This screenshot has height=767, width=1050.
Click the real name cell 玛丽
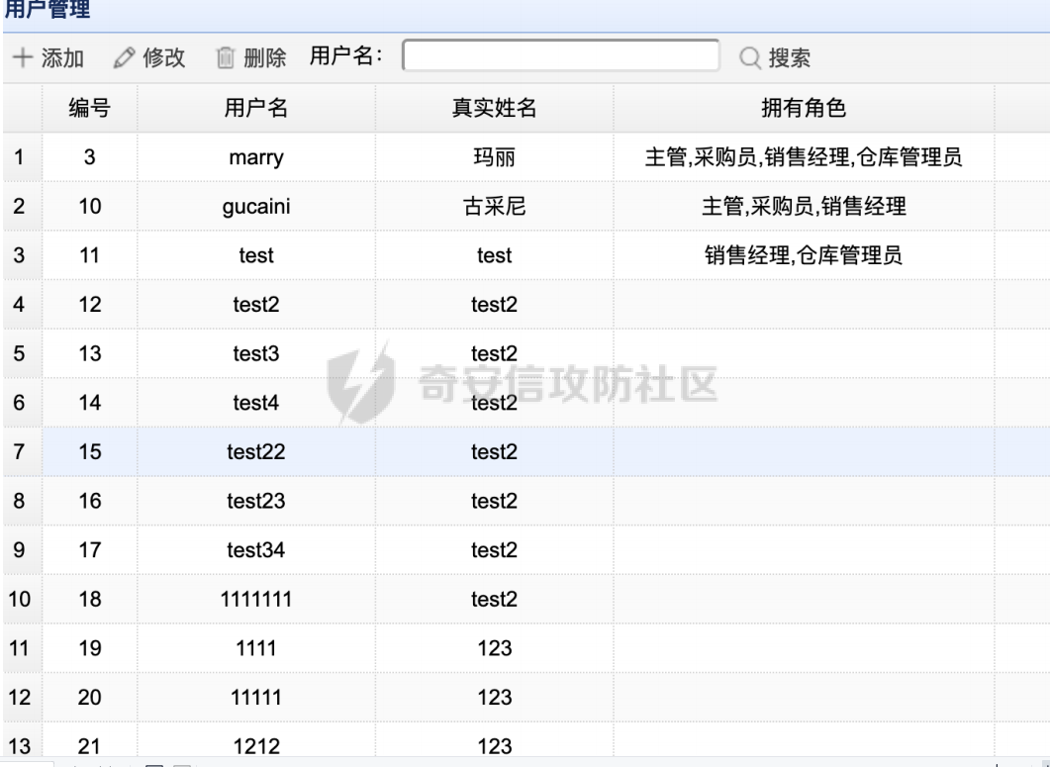pyautogui.click(x=494, y=157)
